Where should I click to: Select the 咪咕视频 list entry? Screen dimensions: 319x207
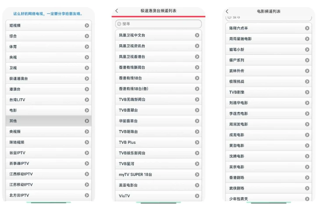point(48,142)
